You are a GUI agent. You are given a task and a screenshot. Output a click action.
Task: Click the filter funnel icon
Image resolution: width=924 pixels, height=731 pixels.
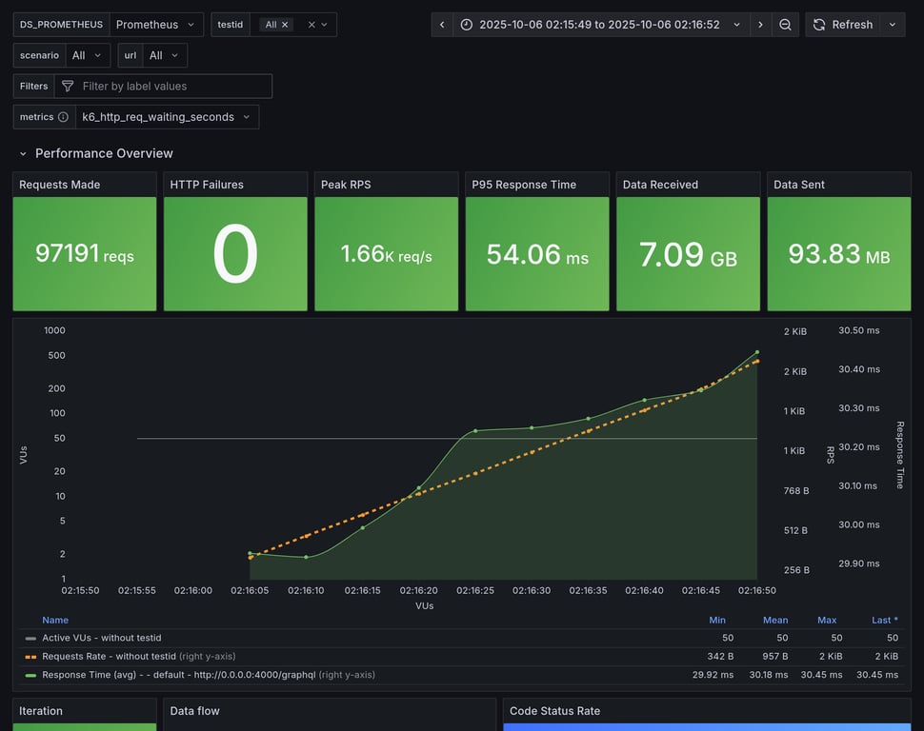pos(68,87)
